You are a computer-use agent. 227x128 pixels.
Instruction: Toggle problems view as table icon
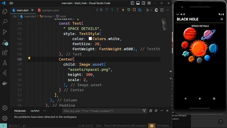click(156, 111)
